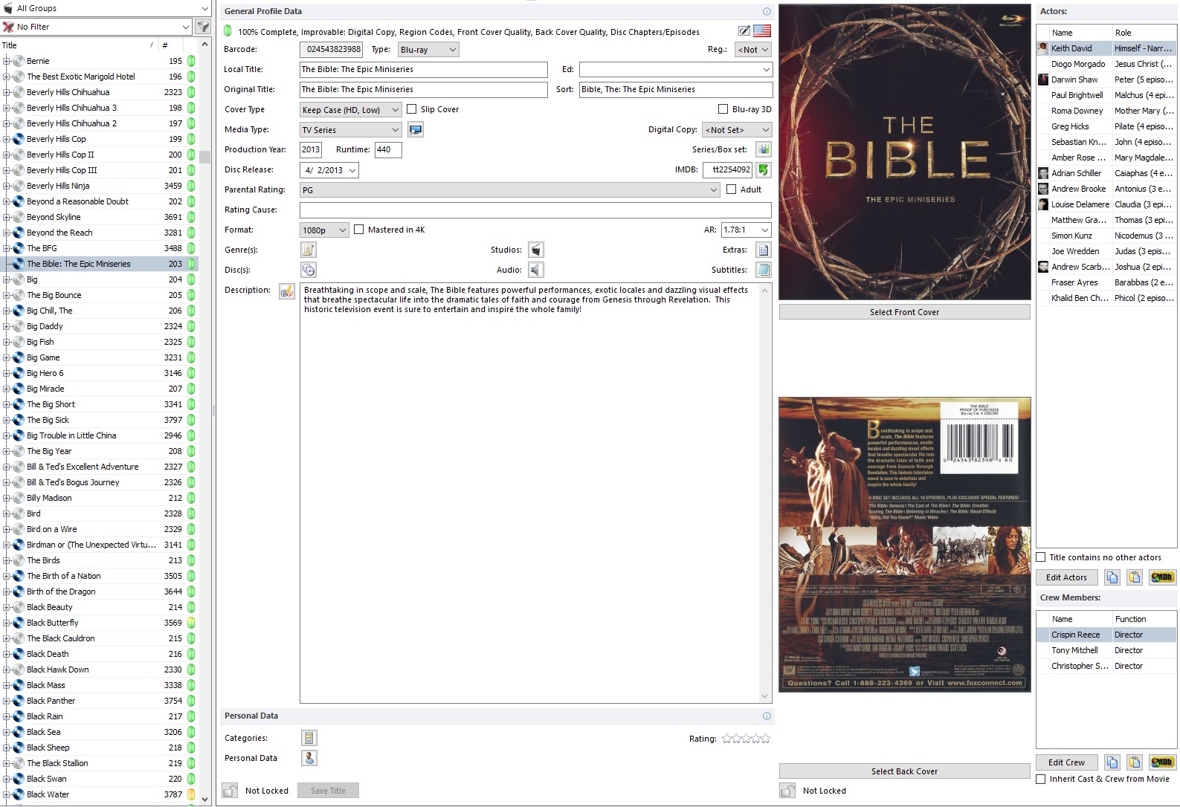The width and height of the screenshot is (1180, 807).
Task: Open the Parental Rating dropdown
Action: point(509,190)
